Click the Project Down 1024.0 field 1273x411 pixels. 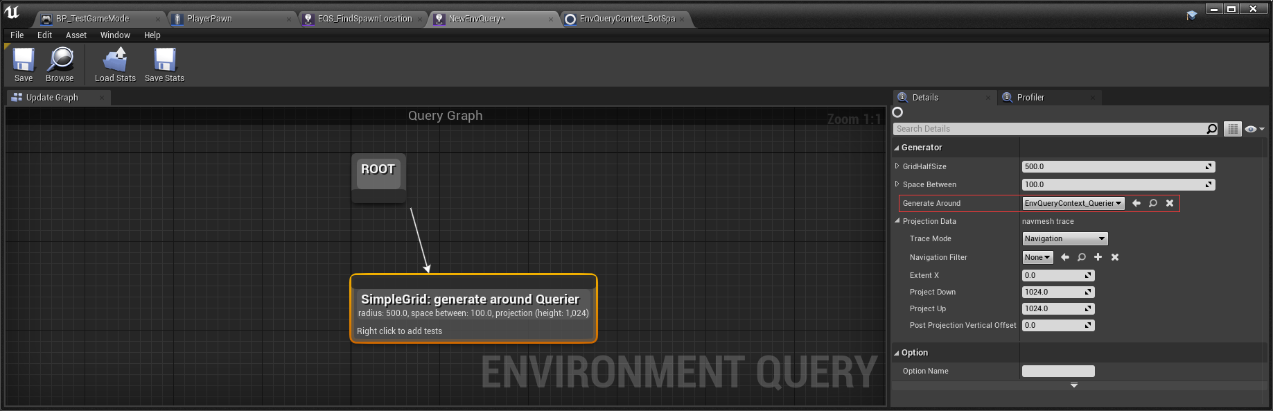pyautogui.click(x=1058, y=292)
